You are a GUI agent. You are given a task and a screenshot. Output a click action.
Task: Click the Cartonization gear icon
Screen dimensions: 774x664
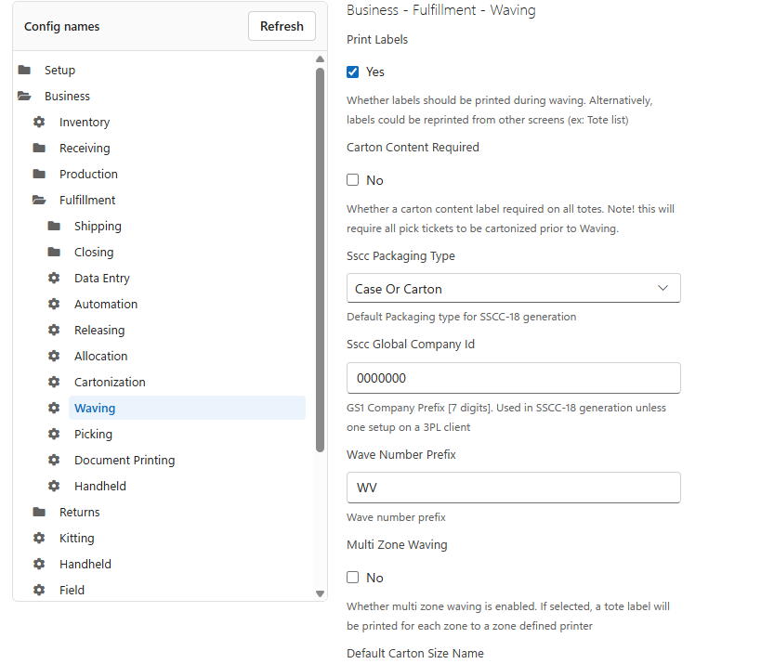(x=54, y=382)
